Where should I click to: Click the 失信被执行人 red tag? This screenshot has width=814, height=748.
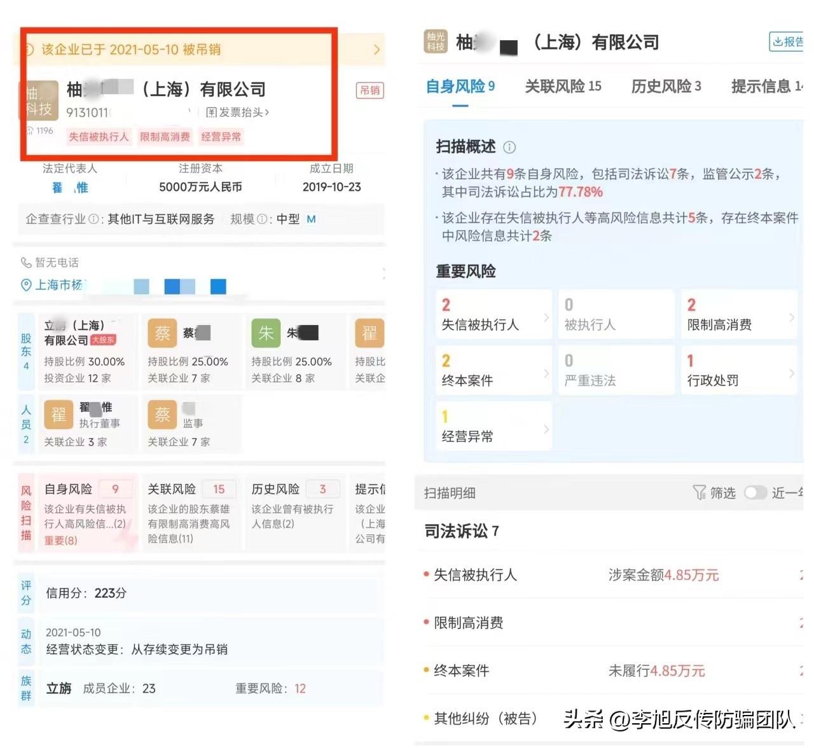point(99,137)
